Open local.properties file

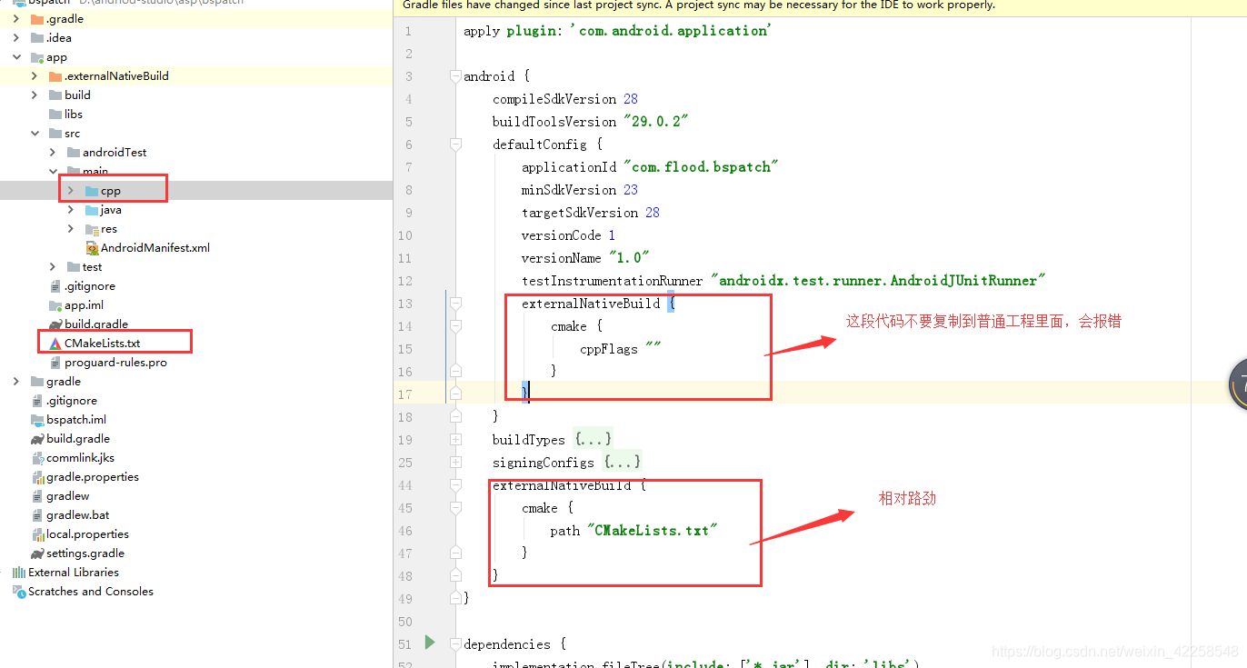87,534
